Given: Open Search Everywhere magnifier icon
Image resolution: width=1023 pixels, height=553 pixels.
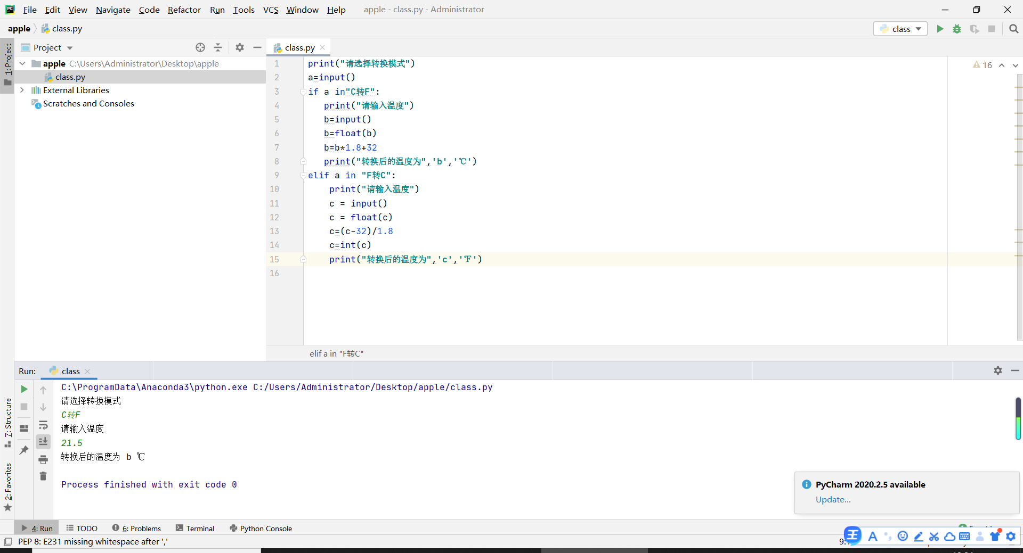Looking at the screenshot, I should 1013,29.
